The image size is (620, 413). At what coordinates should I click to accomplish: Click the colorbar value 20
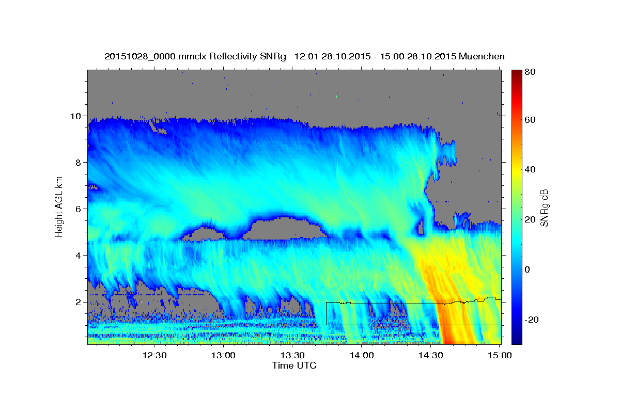tap(530, 219)
